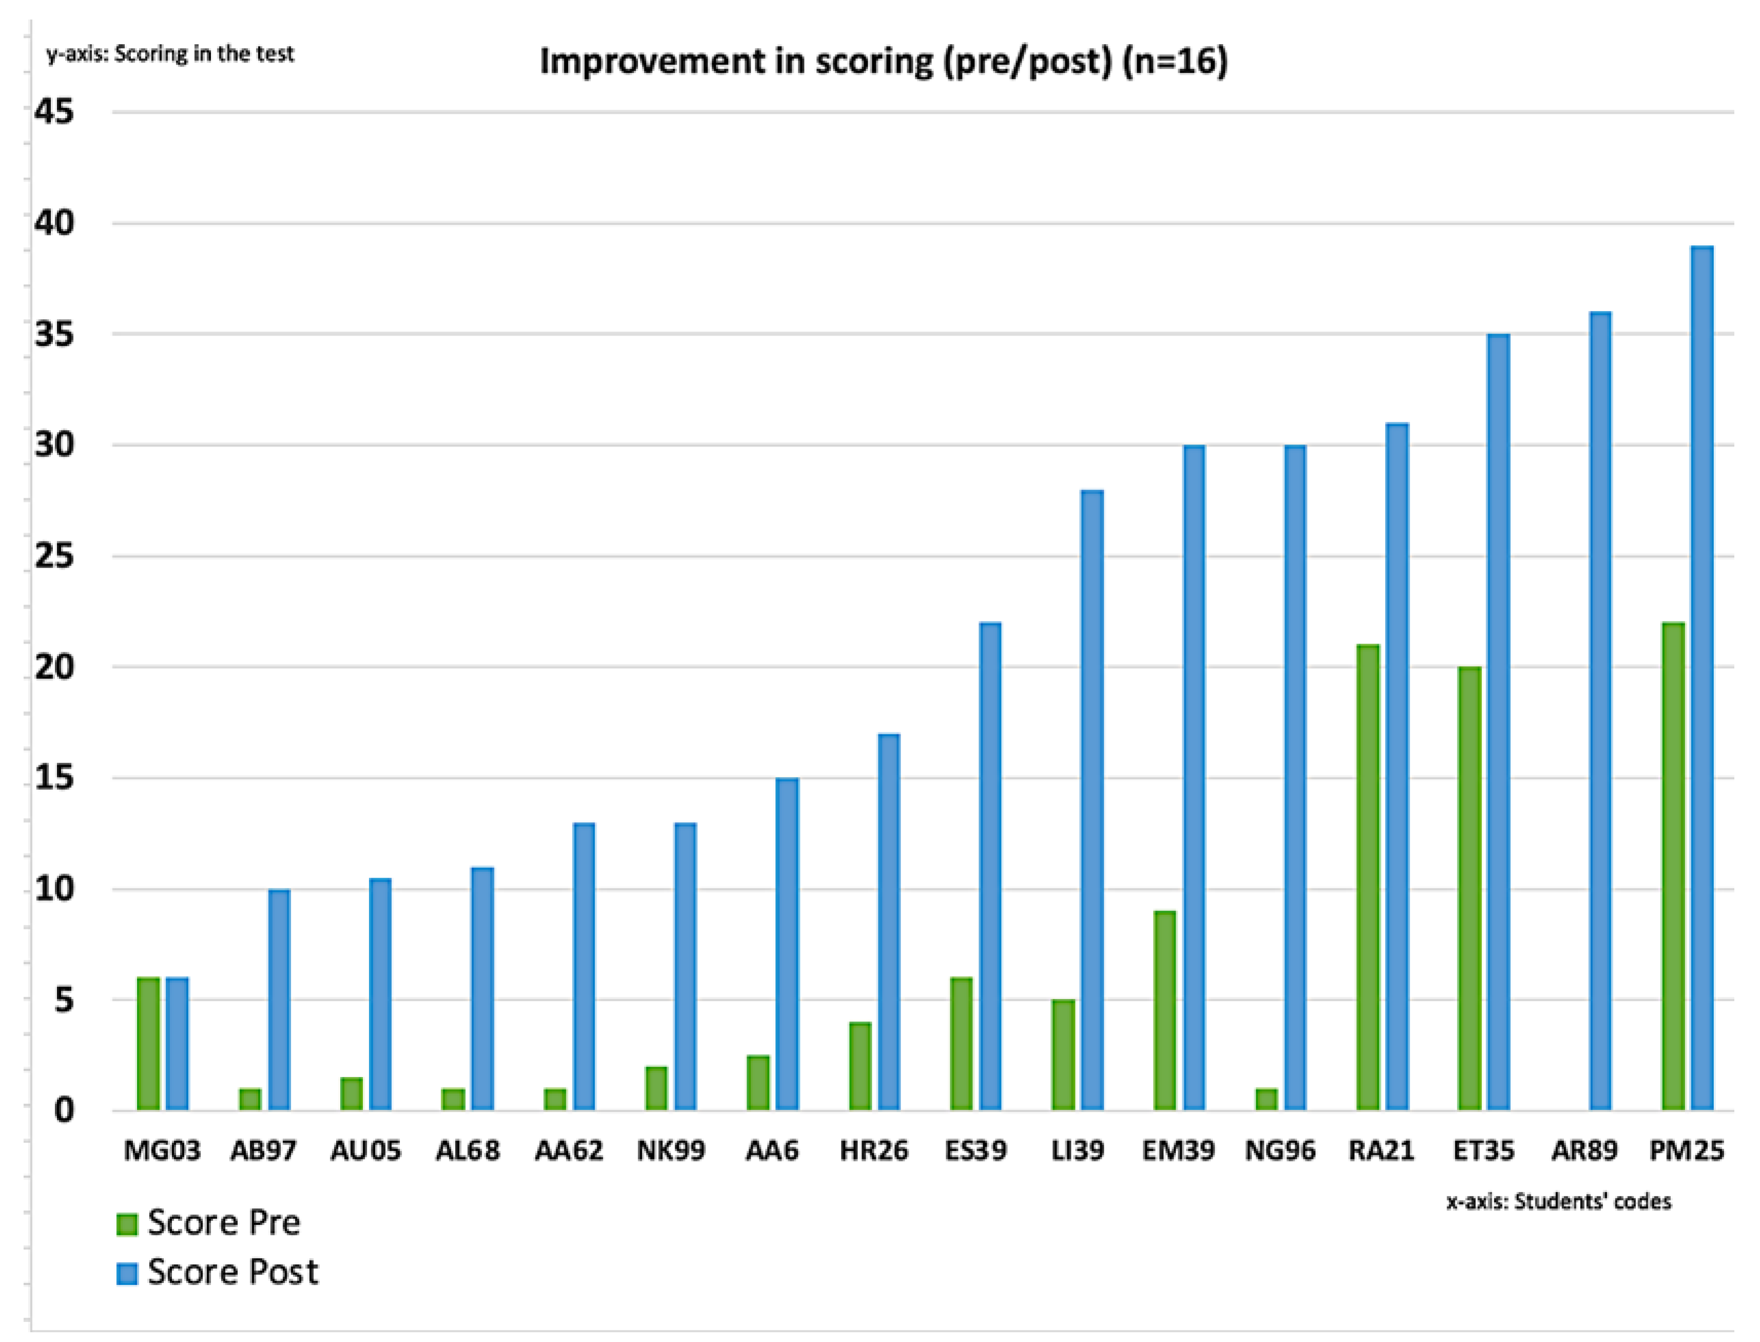This screenshot has width=1760, height=1342.
Task: Click the green Score Pre legend swatch
Action: 127,1224
